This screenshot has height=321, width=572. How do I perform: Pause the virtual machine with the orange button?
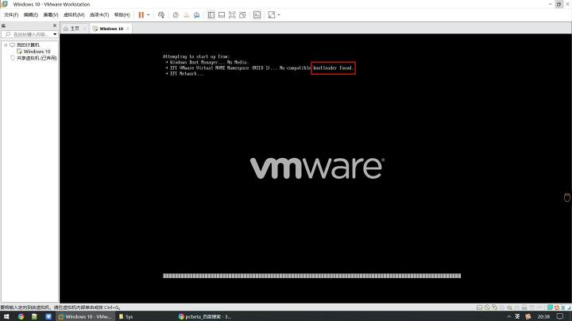(x=141, y=15)
